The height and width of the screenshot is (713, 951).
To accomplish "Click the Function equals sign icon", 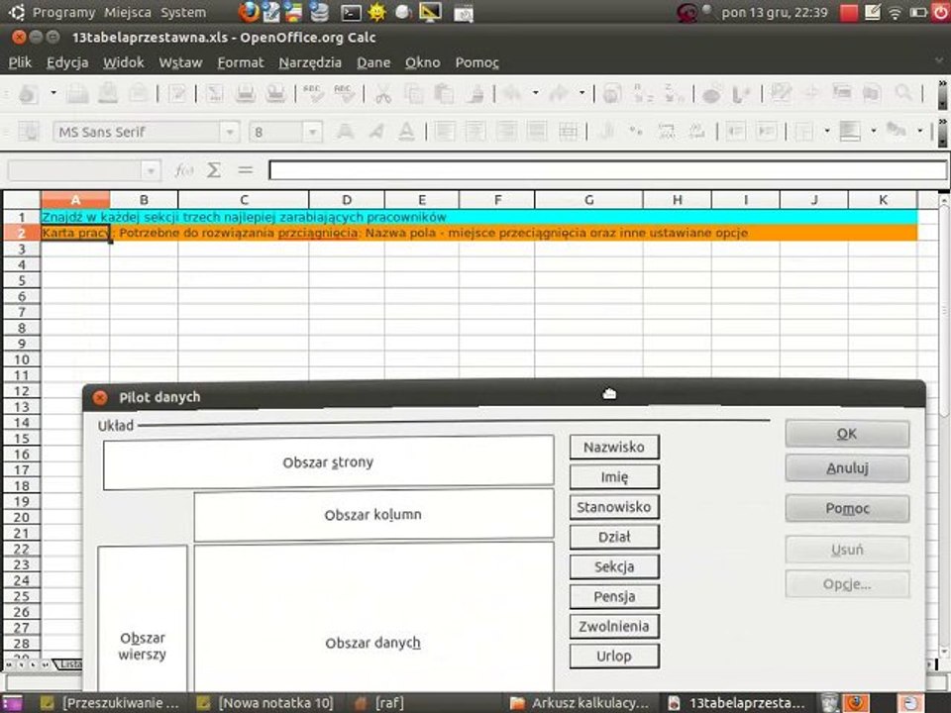I will pos(245,170).
